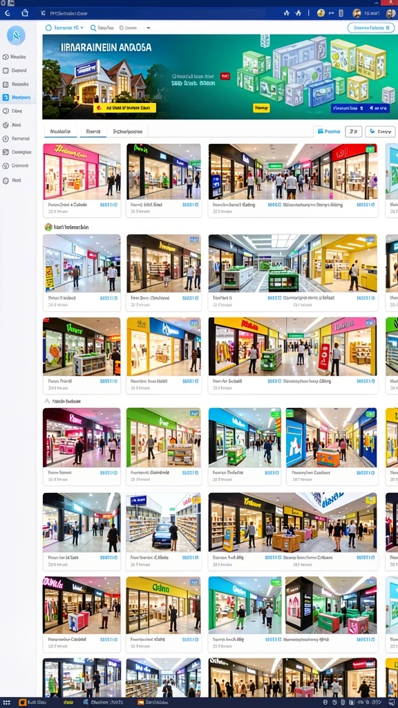Select the circle radio option above banner
The width and height of the screenshot is (398, 708).
click(49, 28)
